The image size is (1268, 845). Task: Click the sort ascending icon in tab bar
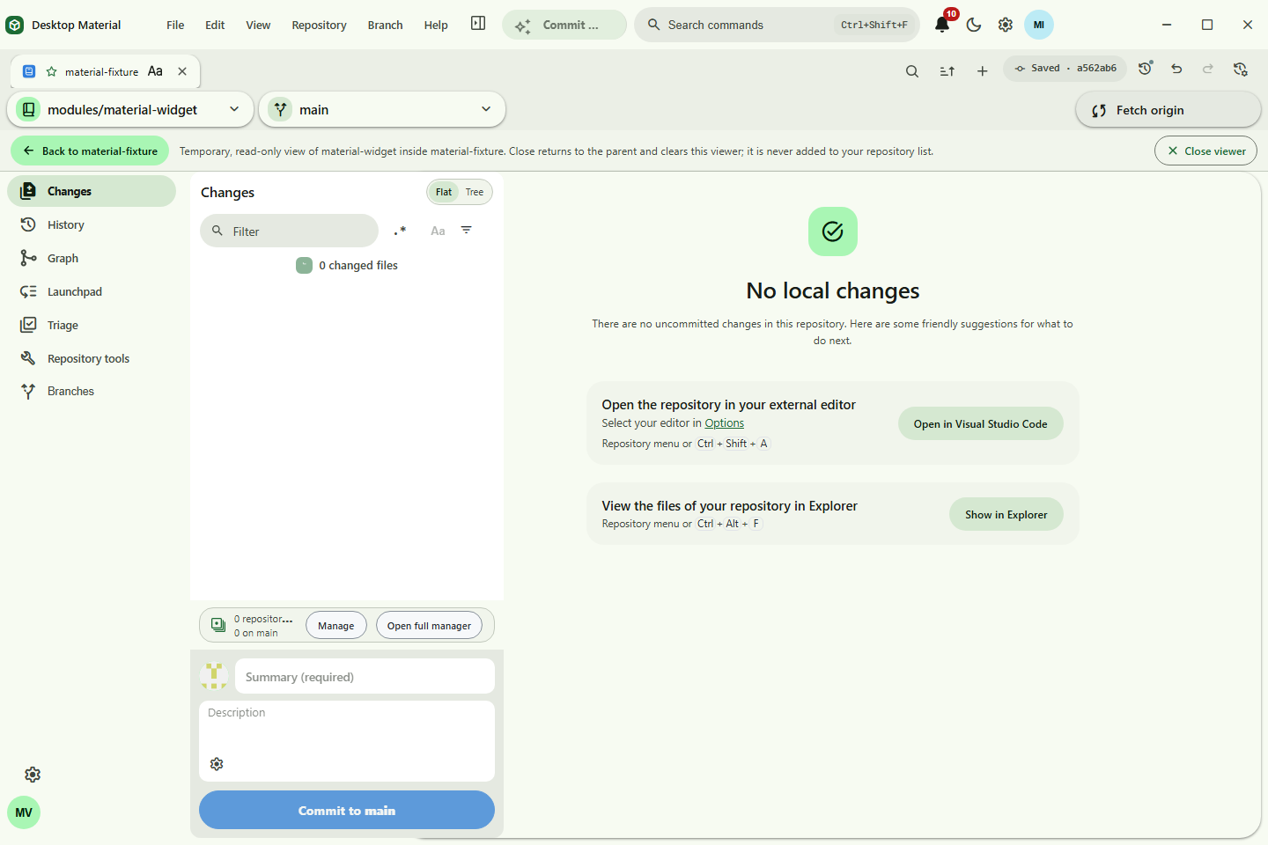click(947, 71)
